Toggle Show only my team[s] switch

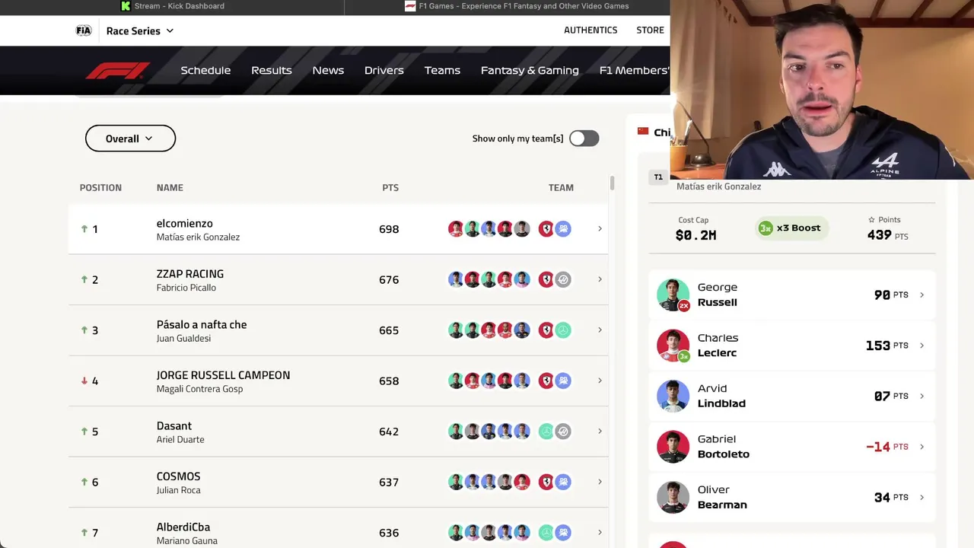584,138
